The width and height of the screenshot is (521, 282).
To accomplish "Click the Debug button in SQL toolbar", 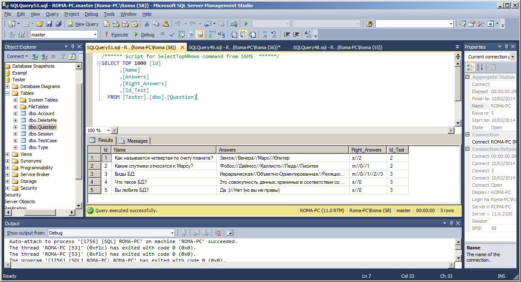I will (x=144, y=35).
